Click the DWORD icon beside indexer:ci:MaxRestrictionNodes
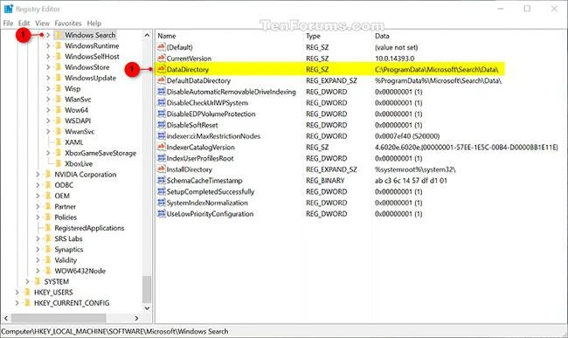 162,135
